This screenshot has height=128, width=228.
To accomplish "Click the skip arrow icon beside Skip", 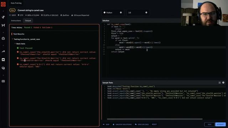I will 104,124.
